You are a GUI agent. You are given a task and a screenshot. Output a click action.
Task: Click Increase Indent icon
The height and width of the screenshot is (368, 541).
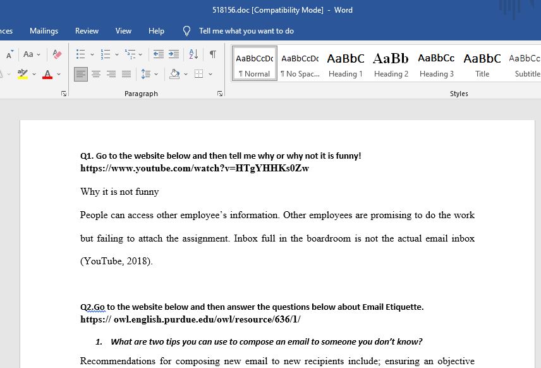coord(174,54)
